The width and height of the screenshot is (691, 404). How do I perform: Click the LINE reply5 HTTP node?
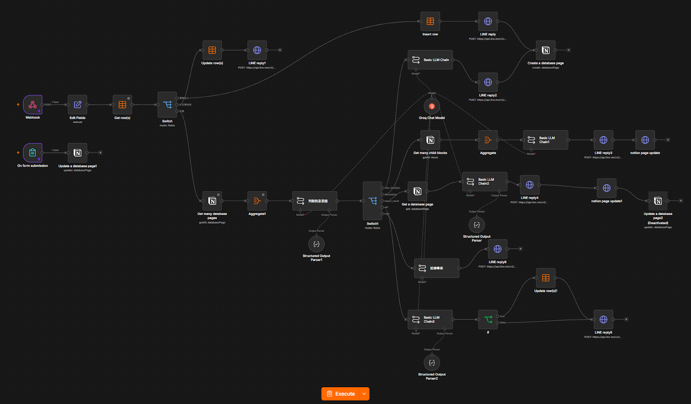603,319
